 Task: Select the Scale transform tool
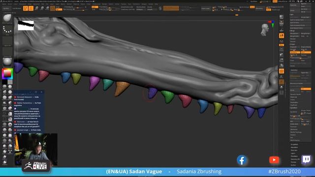click(42, 8)
